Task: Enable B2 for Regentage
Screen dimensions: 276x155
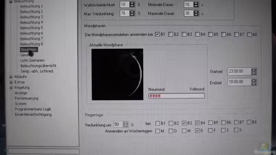Action: click(171, 123)
